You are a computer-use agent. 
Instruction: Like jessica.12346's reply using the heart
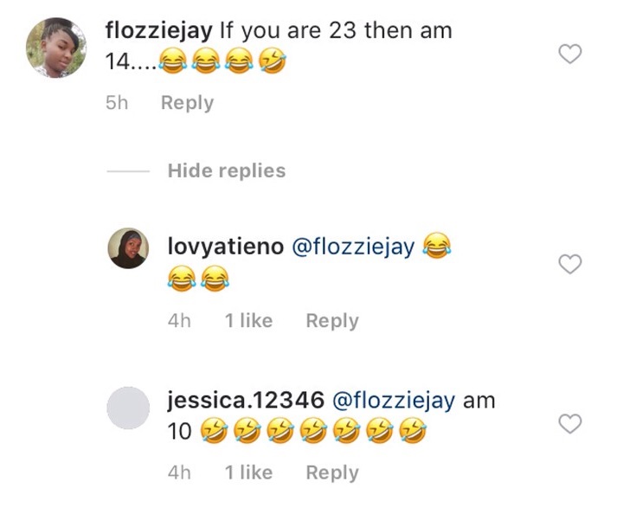pyautogui.click(x=569, y=424)
